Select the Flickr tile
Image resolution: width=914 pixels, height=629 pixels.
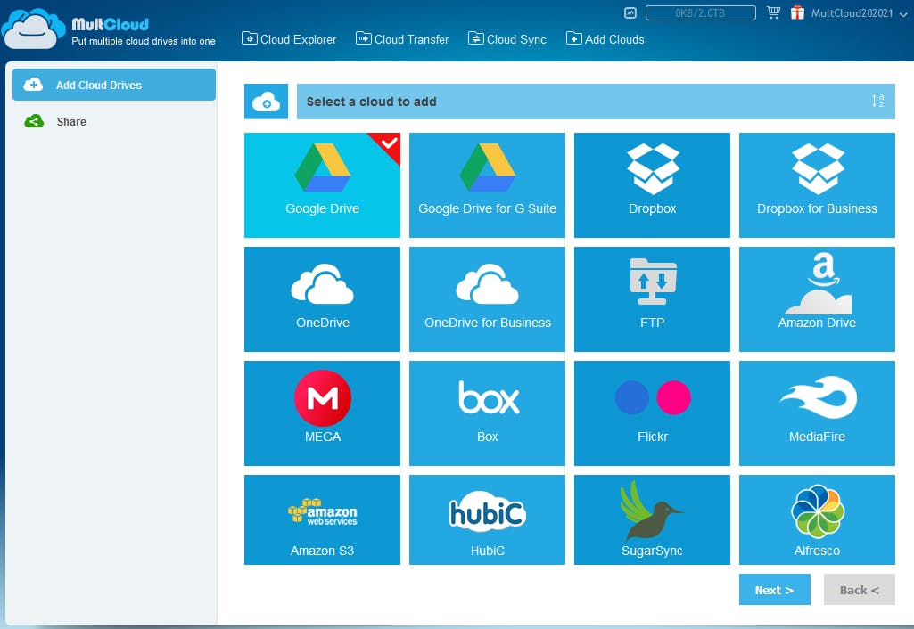click(652, 413)
